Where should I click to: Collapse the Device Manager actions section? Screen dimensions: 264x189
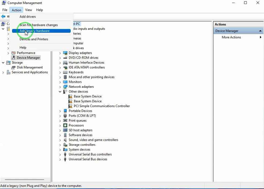260,31
